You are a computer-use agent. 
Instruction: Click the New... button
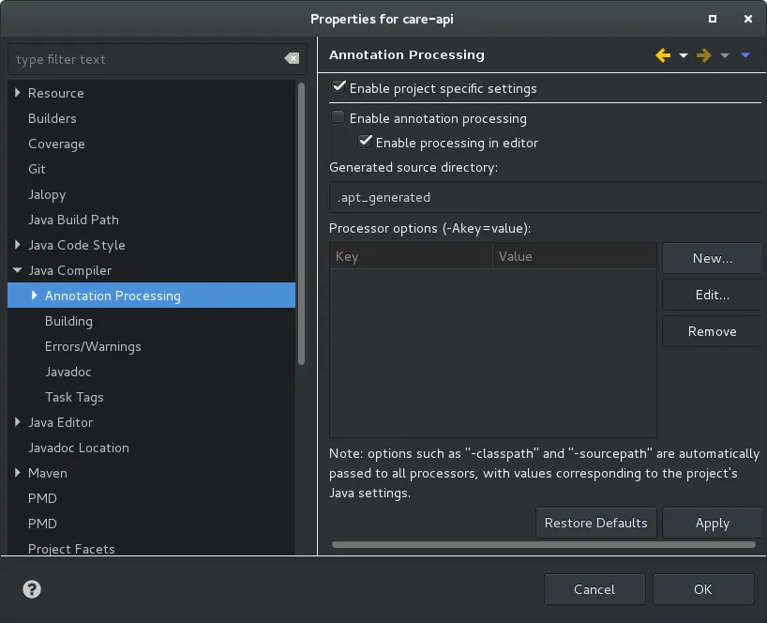[x=712, y=258]
